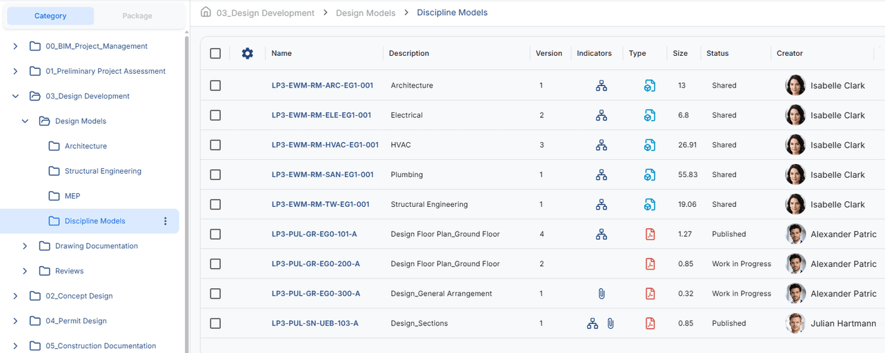Expand the 05_Construction Documentation chevron
The height and width of the screenshot is (353, 885).
click(x=15, y=346)
